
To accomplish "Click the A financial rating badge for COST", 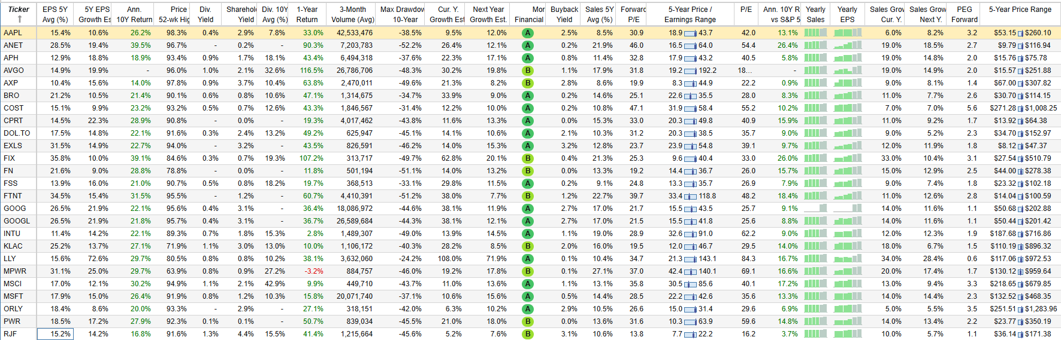I will [x=528, y=108].
